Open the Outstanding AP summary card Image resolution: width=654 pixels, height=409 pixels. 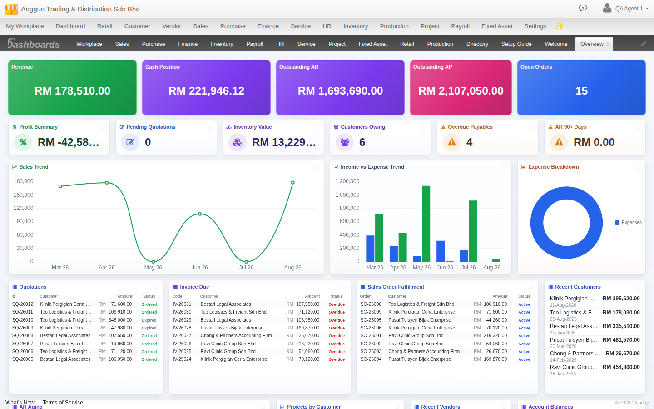tap(461, 88)
